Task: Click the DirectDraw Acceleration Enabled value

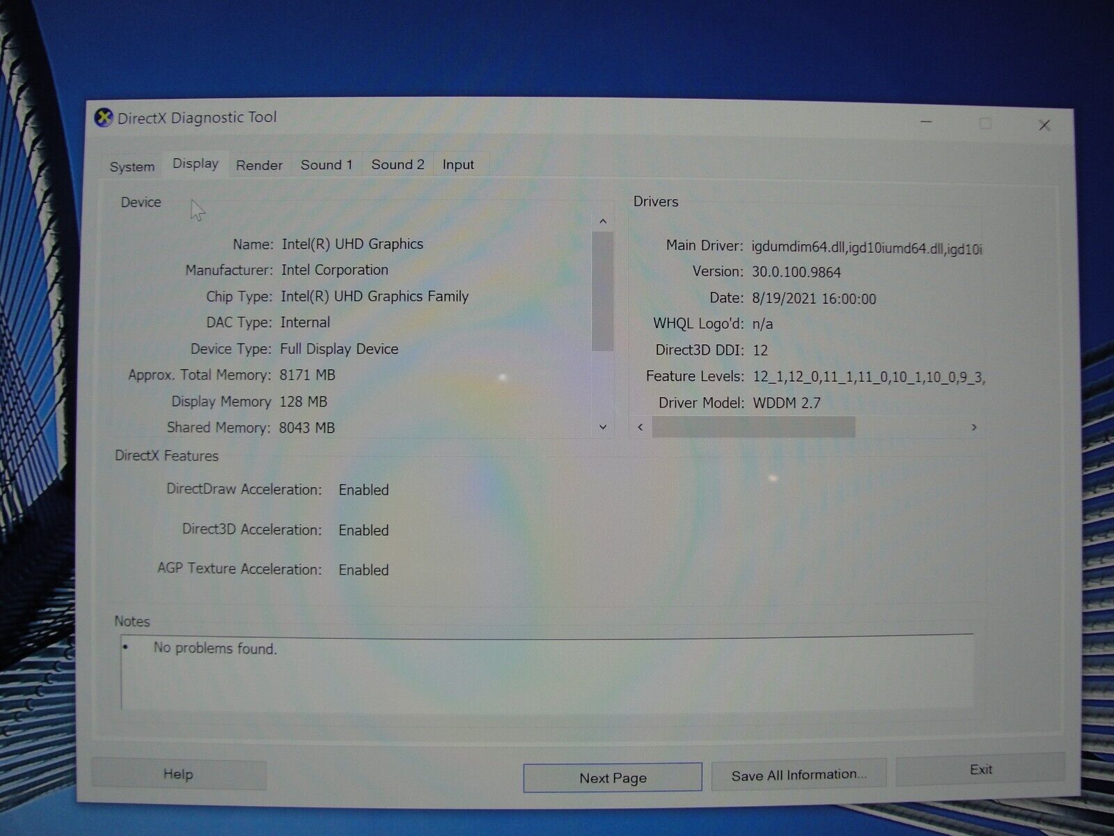Action: pyautogui.click(x=363, y=490)
